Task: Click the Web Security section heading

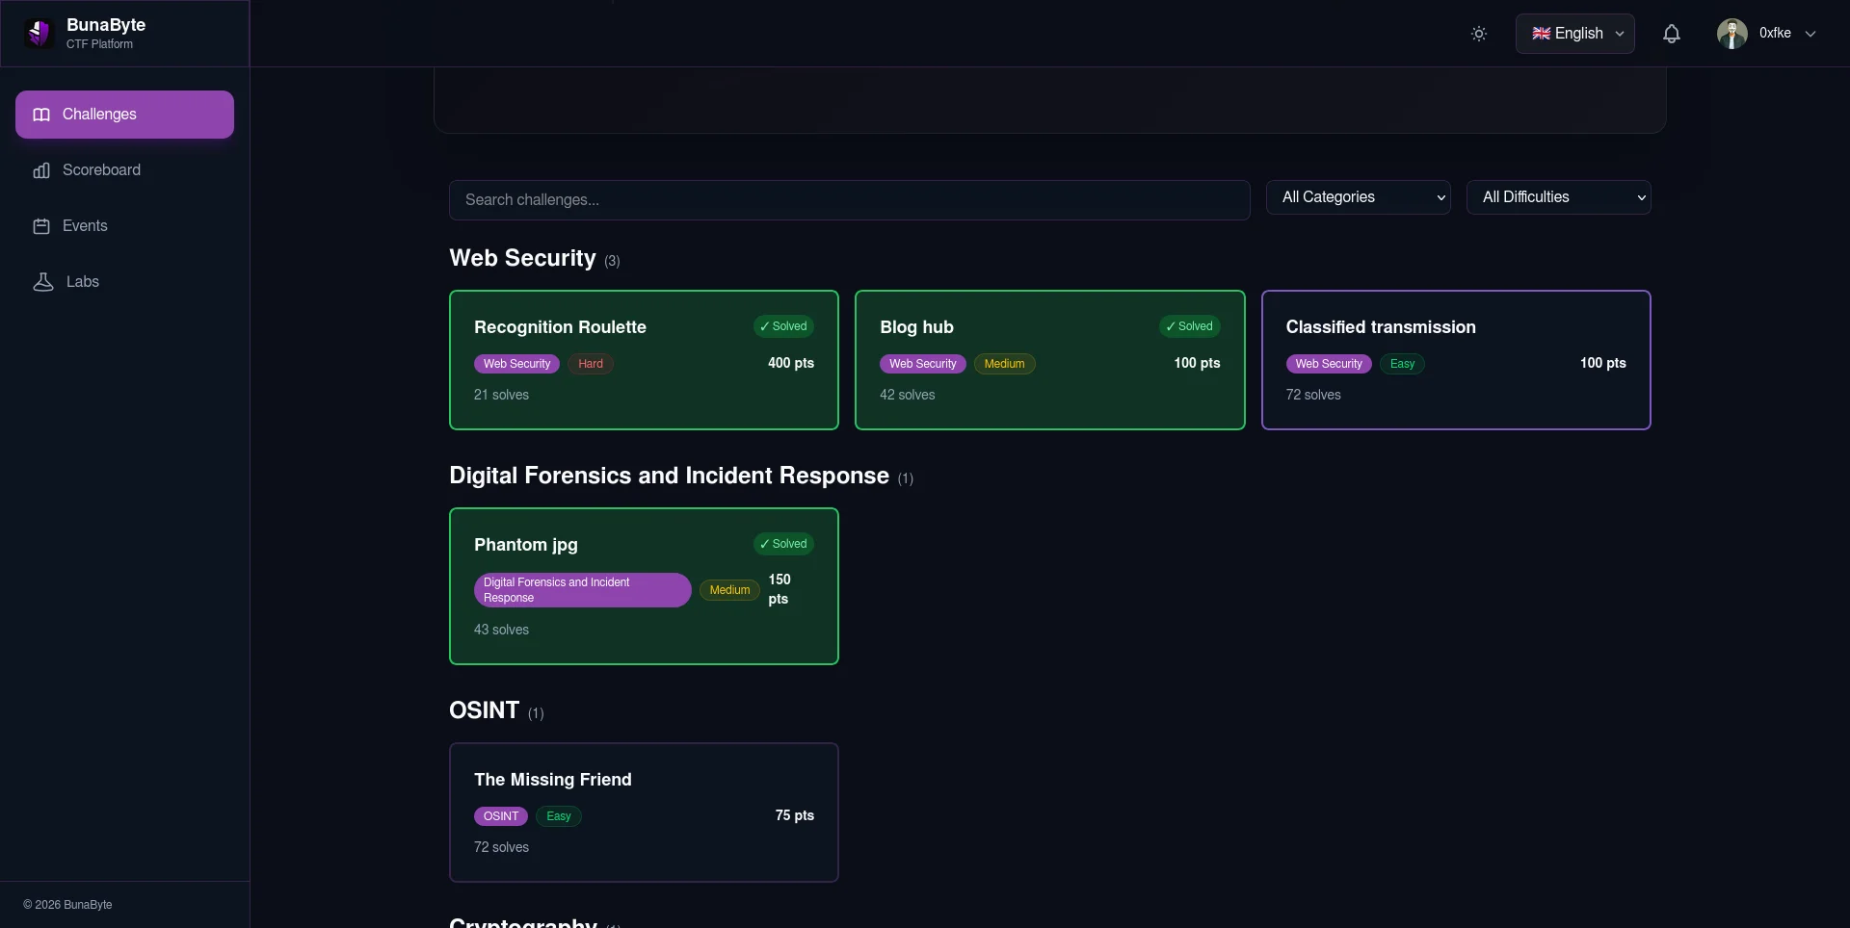Action: click(x=522, y=258)
